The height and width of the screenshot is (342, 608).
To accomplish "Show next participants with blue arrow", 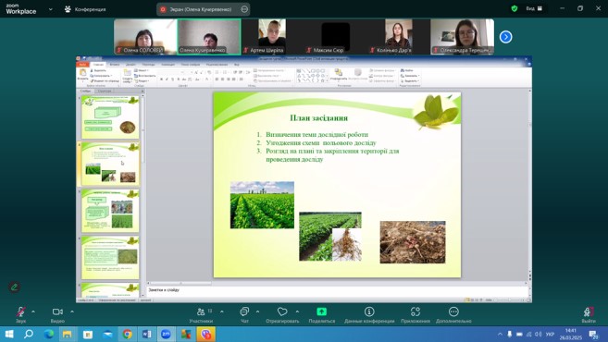I will (x=505, y=37).
